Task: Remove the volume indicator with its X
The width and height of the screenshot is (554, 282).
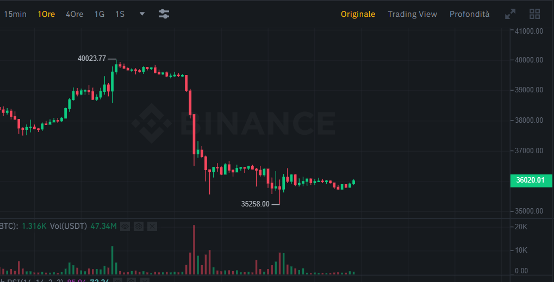Action: click(x=152, y=226)
